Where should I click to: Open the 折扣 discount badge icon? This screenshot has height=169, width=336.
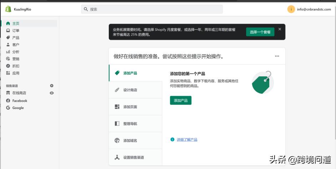click(8, 66)
